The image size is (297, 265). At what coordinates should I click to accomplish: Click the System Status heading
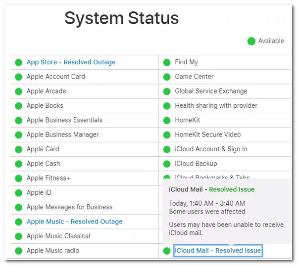[122, 18]
